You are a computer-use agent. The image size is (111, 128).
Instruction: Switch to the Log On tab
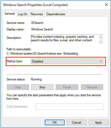(x=23, y=14)
